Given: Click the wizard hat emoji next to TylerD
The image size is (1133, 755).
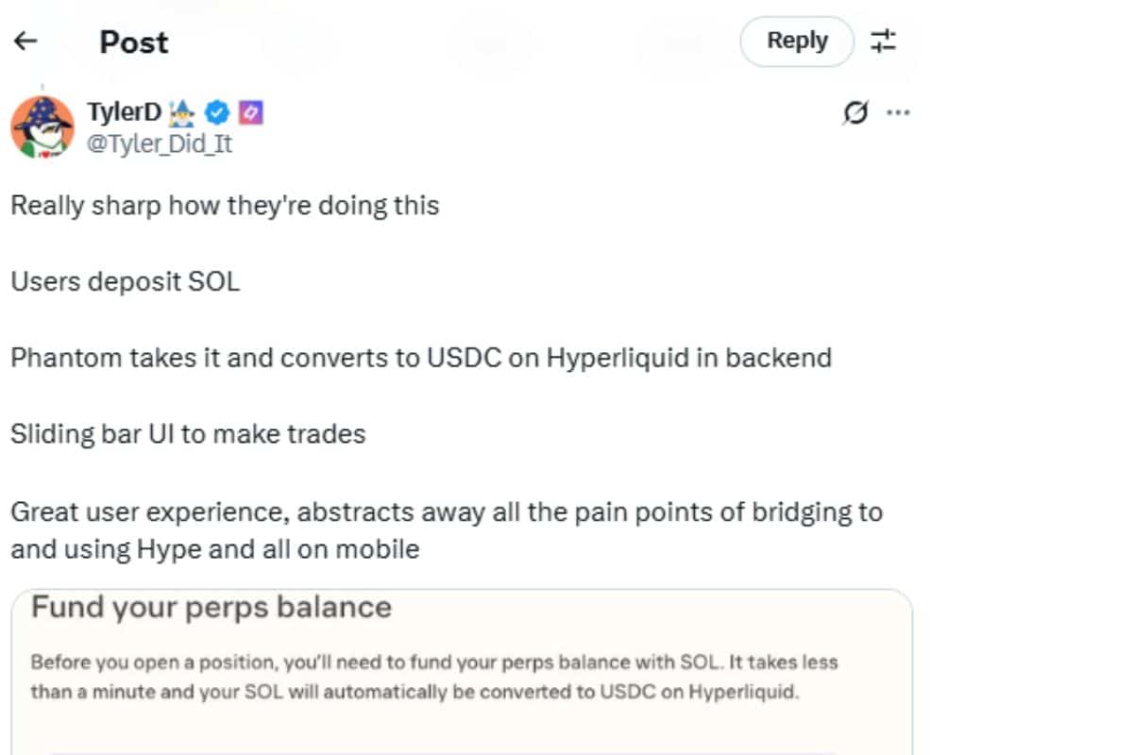Looking at the screenshot, I should pos(181,113).
